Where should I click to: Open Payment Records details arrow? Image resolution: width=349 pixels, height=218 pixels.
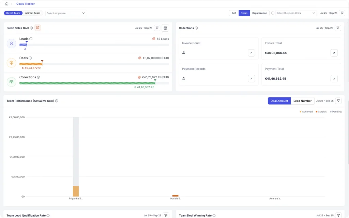pyautogui.click(x=251, y=79)
